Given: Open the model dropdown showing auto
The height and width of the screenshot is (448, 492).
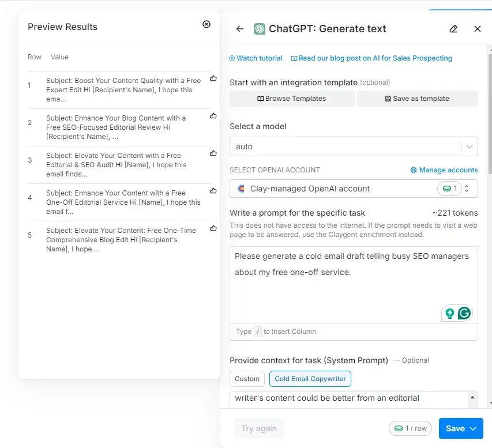Looking at the screenshot, I should pos(468,146).
